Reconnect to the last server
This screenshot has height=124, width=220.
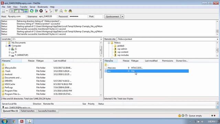coord(51,11)
